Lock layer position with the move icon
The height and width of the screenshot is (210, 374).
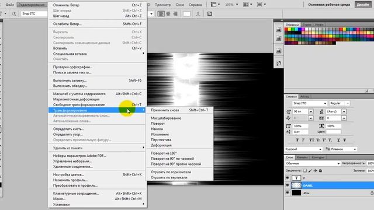315,170
